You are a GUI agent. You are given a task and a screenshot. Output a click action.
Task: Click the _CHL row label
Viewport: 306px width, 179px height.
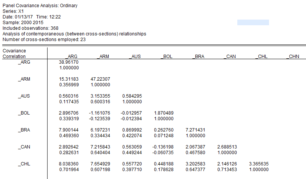24,164
